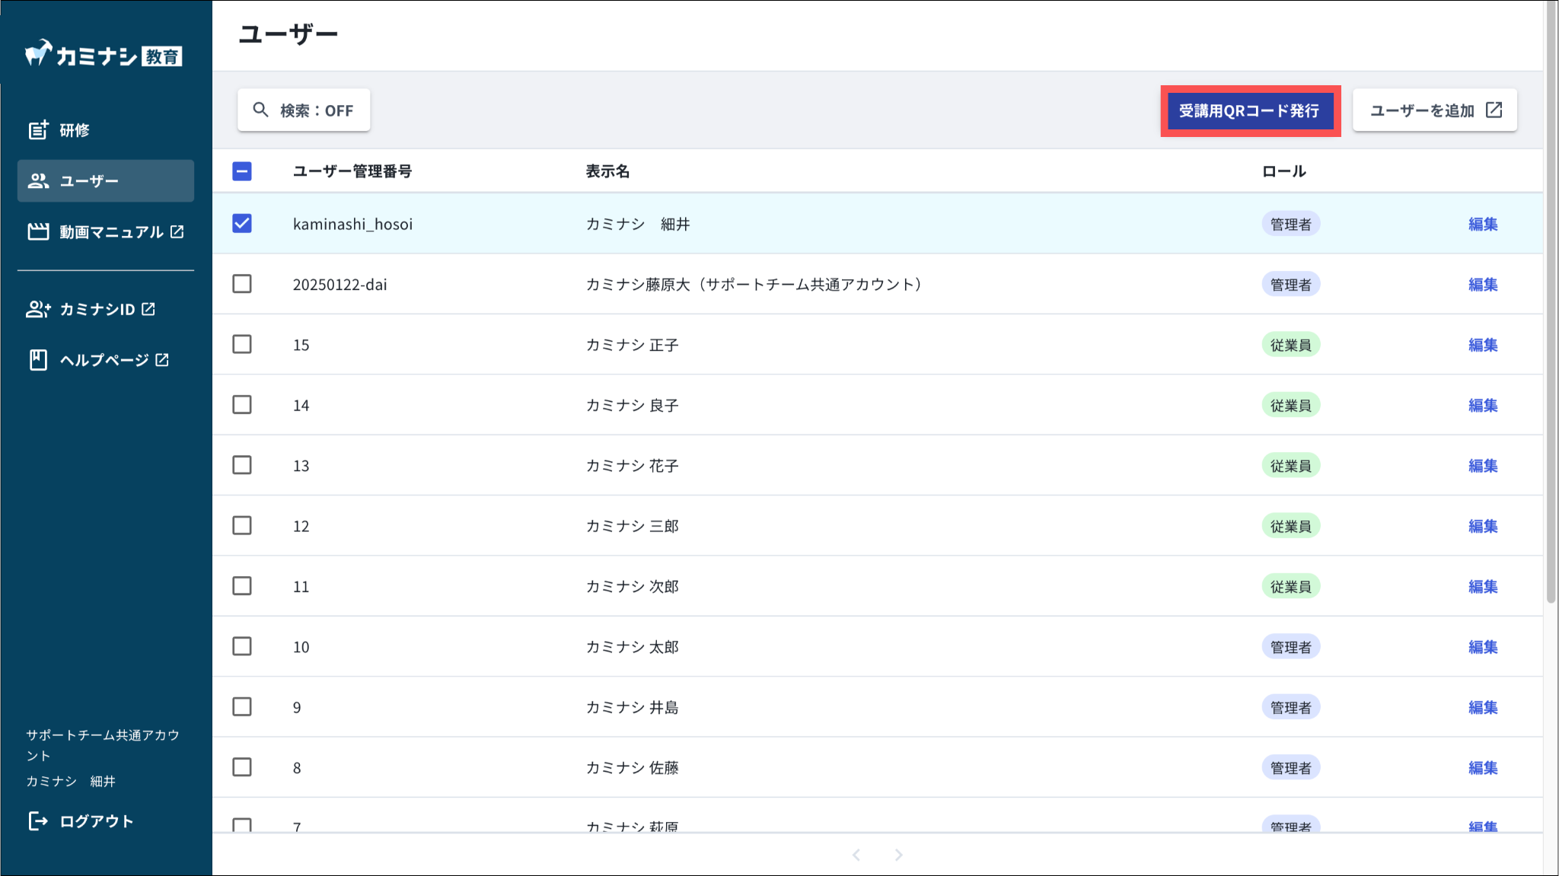Click 編集 for カミナシ 良子
1559x876 pixels.
pyautogui.click(x=1483, y=405)
